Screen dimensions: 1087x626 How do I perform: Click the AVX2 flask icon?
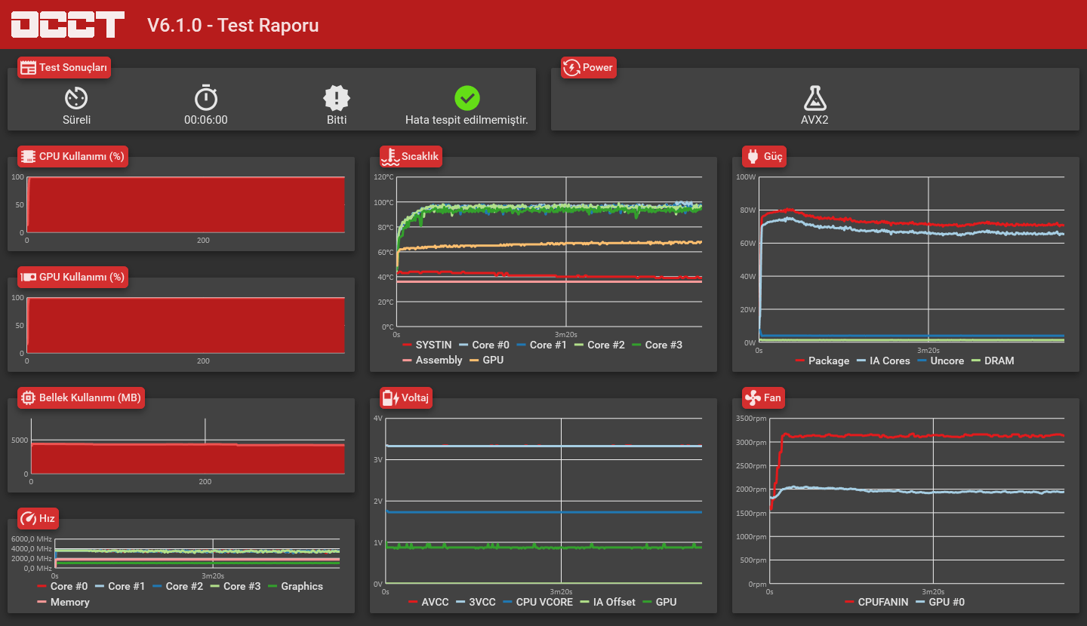point(814,98)
